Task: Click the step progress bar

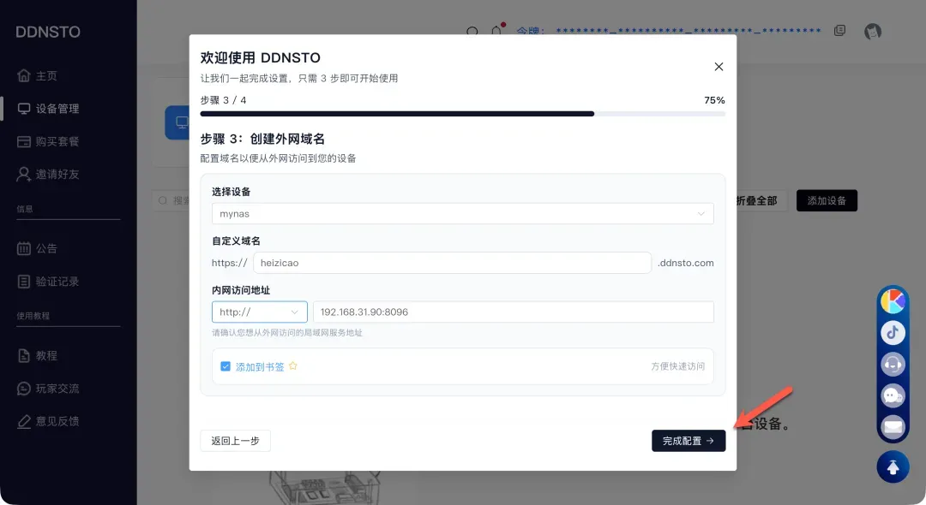Action: (462, 113)
